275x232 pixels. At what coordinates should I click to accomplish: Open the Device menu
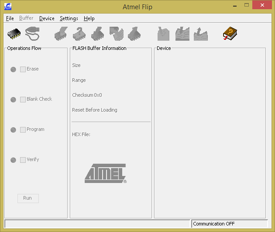tap(47, 18)
